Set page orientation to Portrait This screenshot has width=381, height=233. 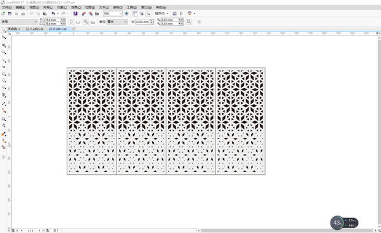[71, 22]
